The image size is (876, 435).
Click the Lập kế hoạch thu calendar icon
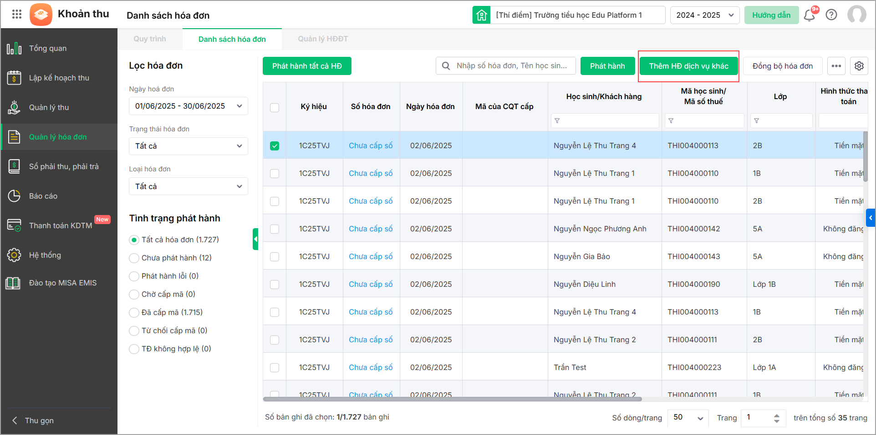[x=14, y=78]
